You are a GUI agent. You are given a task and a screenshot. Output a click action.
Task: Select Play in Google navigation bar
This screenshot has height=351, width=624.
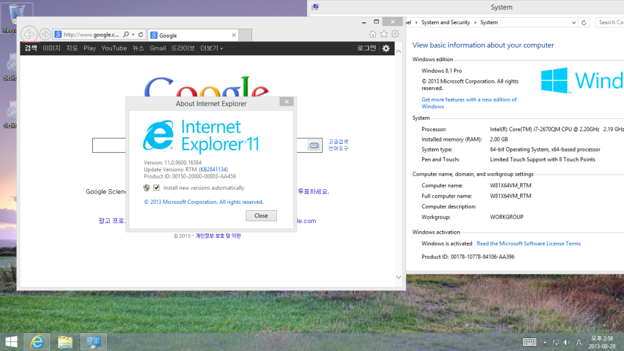pyautogui.click(x=90, y=48)
